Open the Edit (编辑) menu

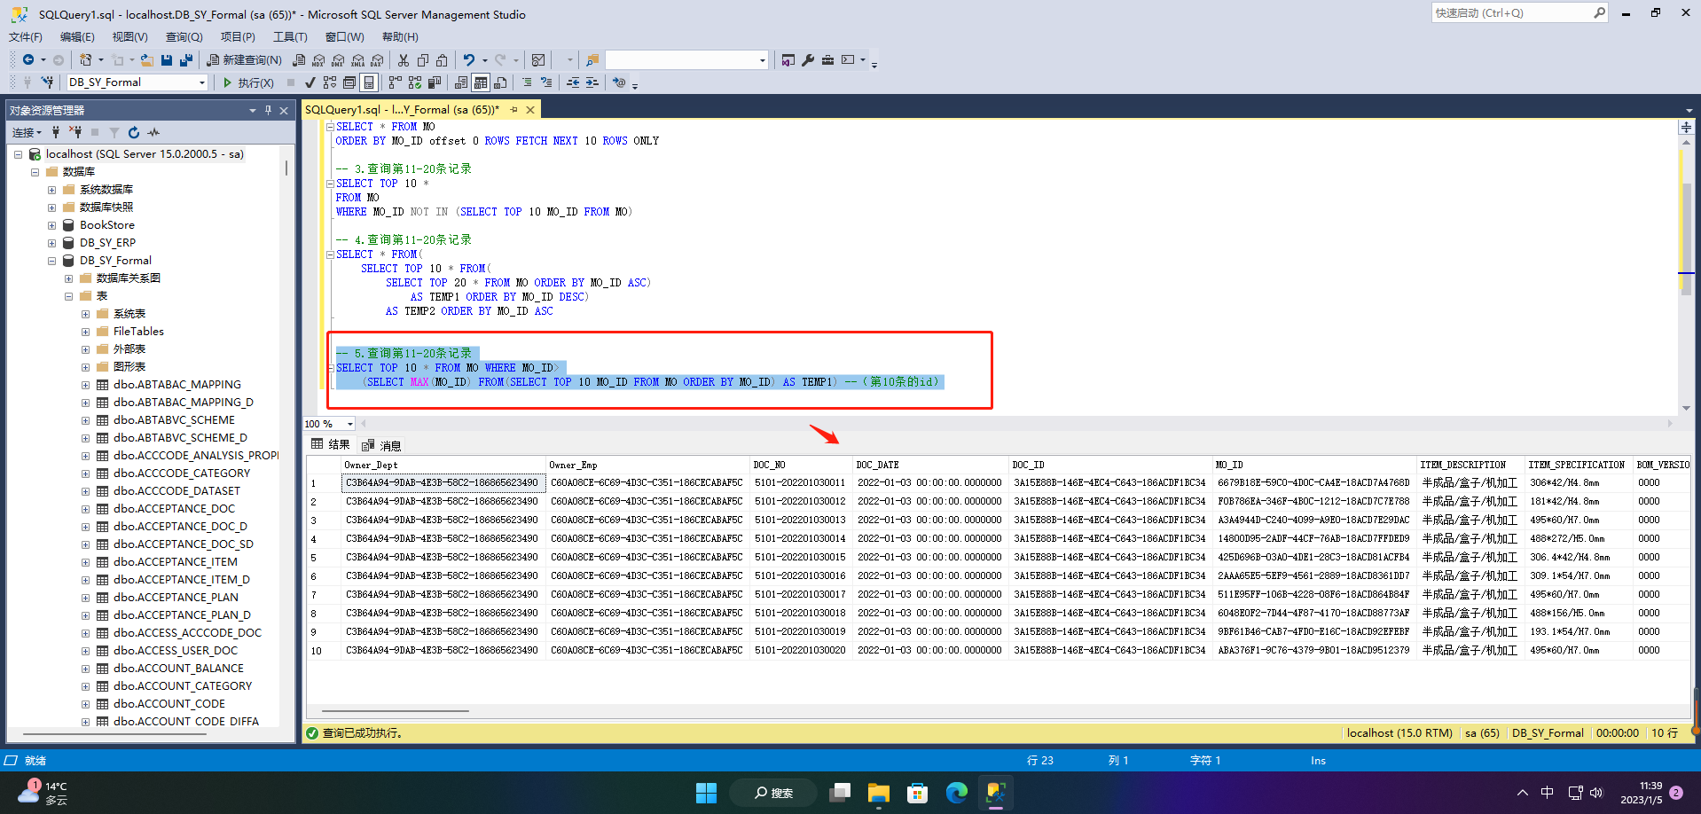pos(77,37)
